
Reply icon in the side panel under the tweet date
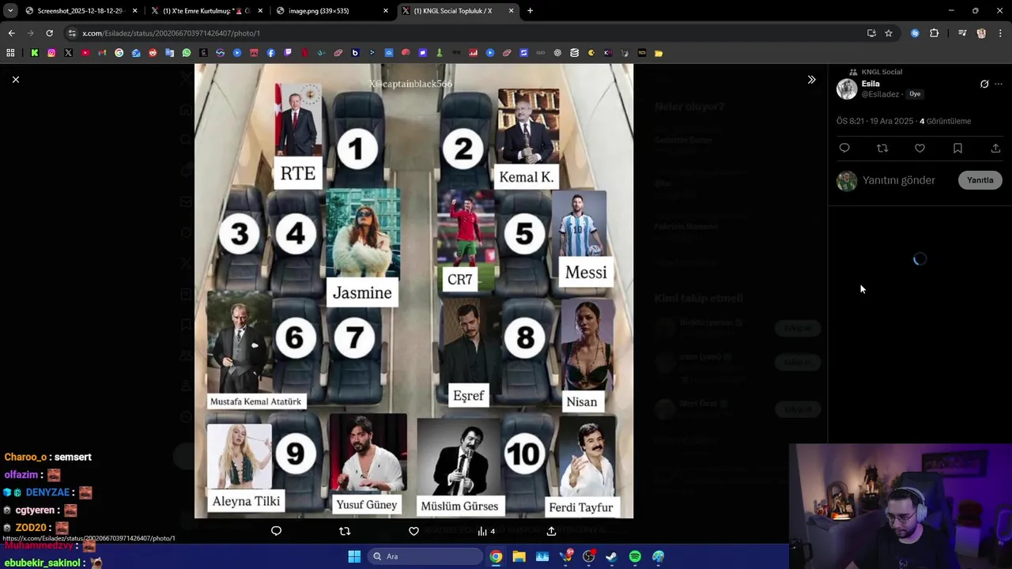tap(844, 148)
